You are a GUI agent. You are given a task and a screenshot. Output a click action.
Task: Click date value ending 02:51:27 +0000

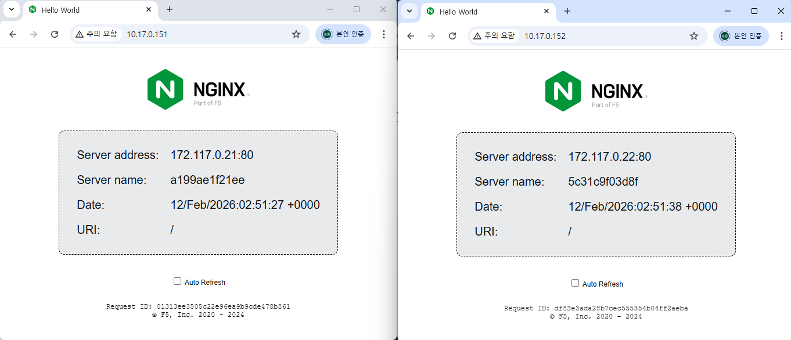245,205
